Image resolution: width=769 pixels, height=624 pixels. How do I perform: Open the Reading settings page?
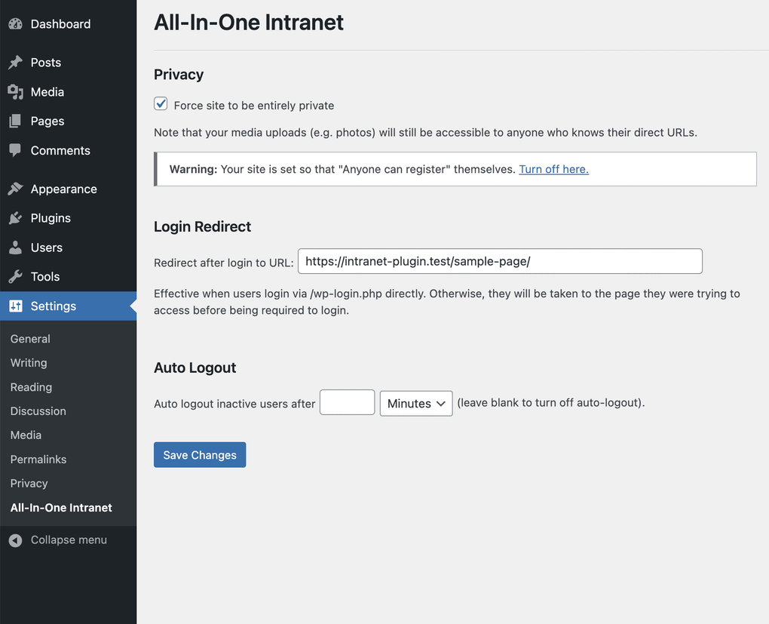(x=30, y=386)
